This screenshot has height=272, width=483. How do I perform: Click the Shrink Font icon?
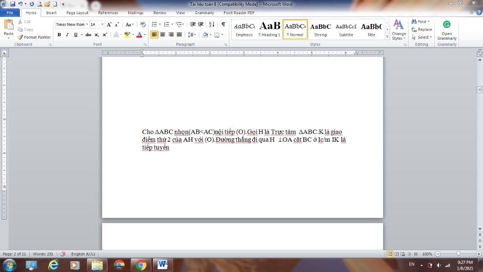[x=117, y=25]
